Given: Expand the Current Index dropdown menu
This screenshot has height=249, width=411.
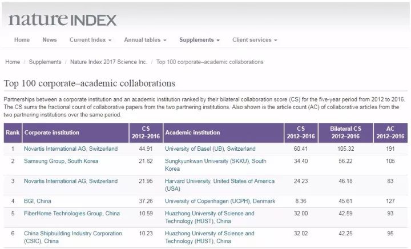Looking at the screenshot, I should [90, 40].
